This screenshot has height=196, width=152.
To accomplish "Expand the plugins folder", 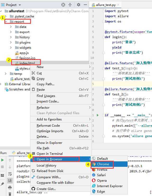I will point(11,42).
